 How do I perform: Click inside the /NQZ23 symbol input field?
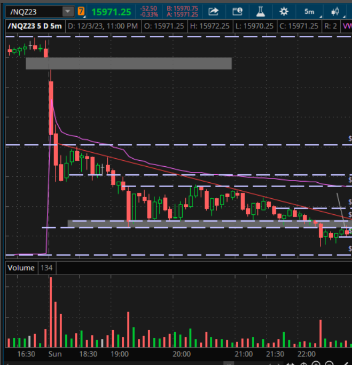tap(31, 11)
